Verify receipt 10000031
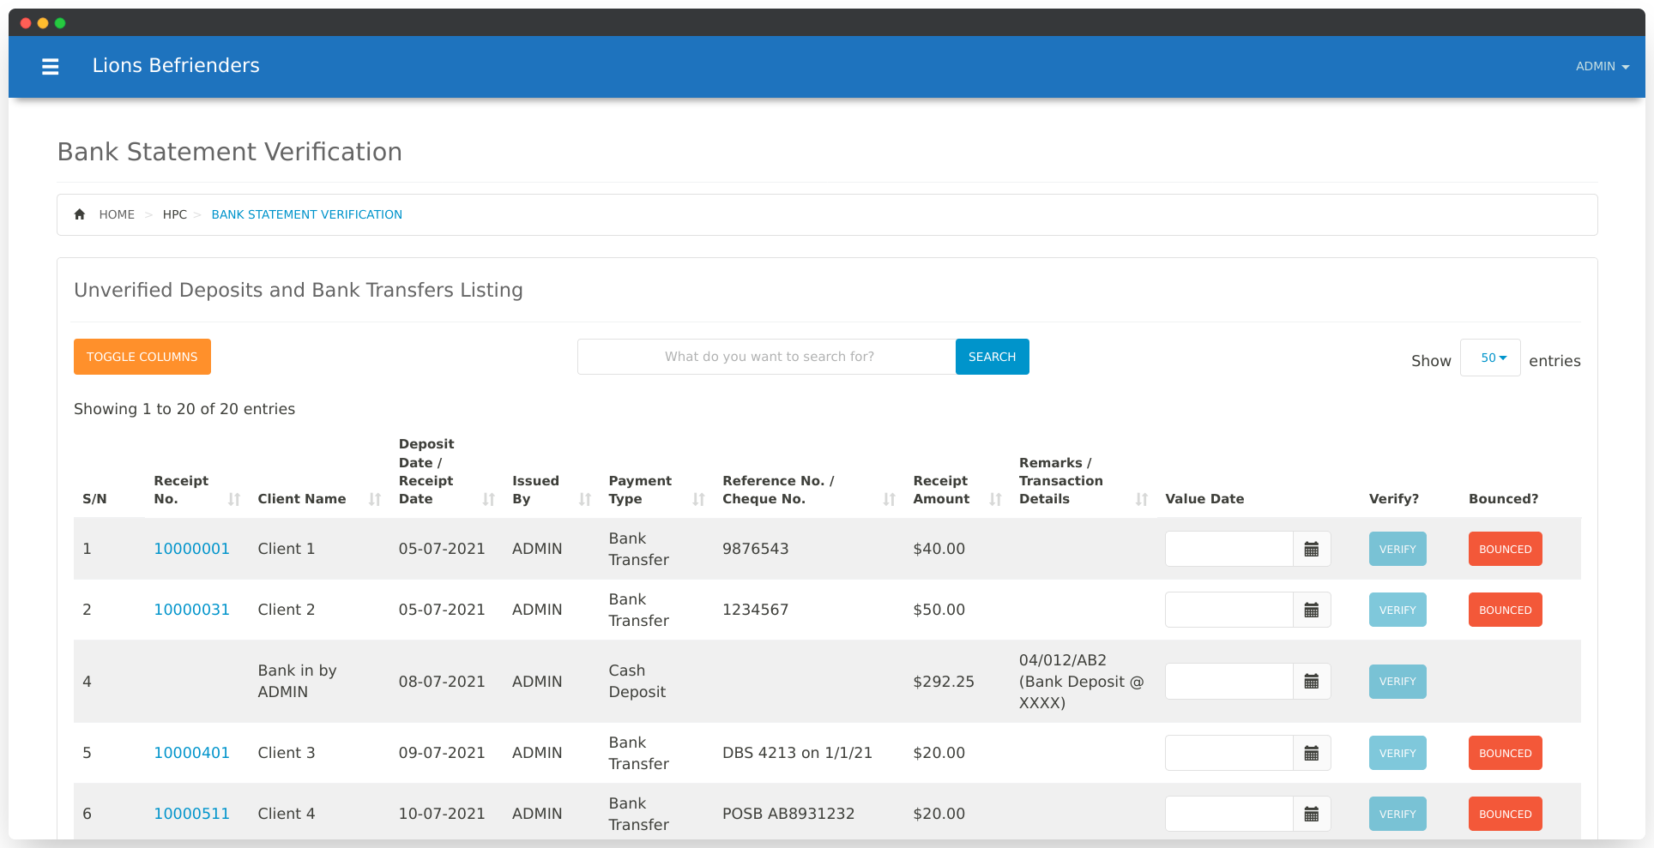 pos(1397,610)
